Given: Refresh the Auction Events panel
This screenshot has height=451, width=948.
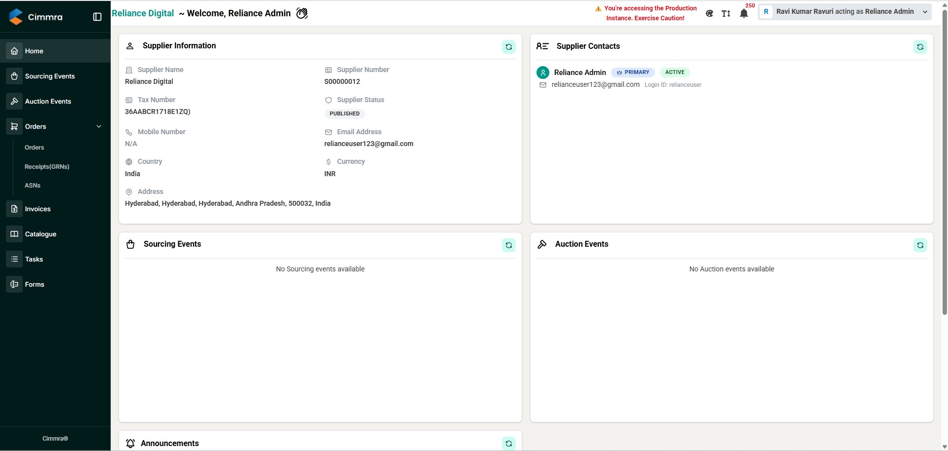Looking at the screenshot, I should (x=920, y=245).
